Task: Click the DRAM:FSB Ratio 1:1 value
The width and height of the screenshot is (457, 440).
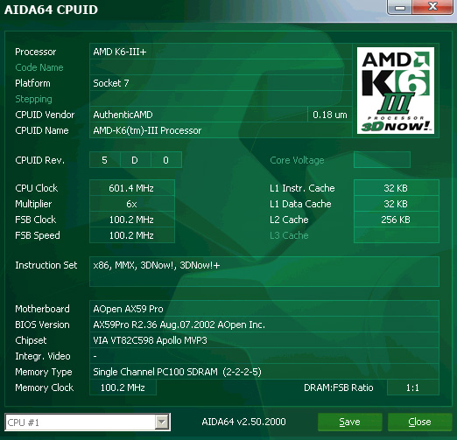Action: [413, 388]
